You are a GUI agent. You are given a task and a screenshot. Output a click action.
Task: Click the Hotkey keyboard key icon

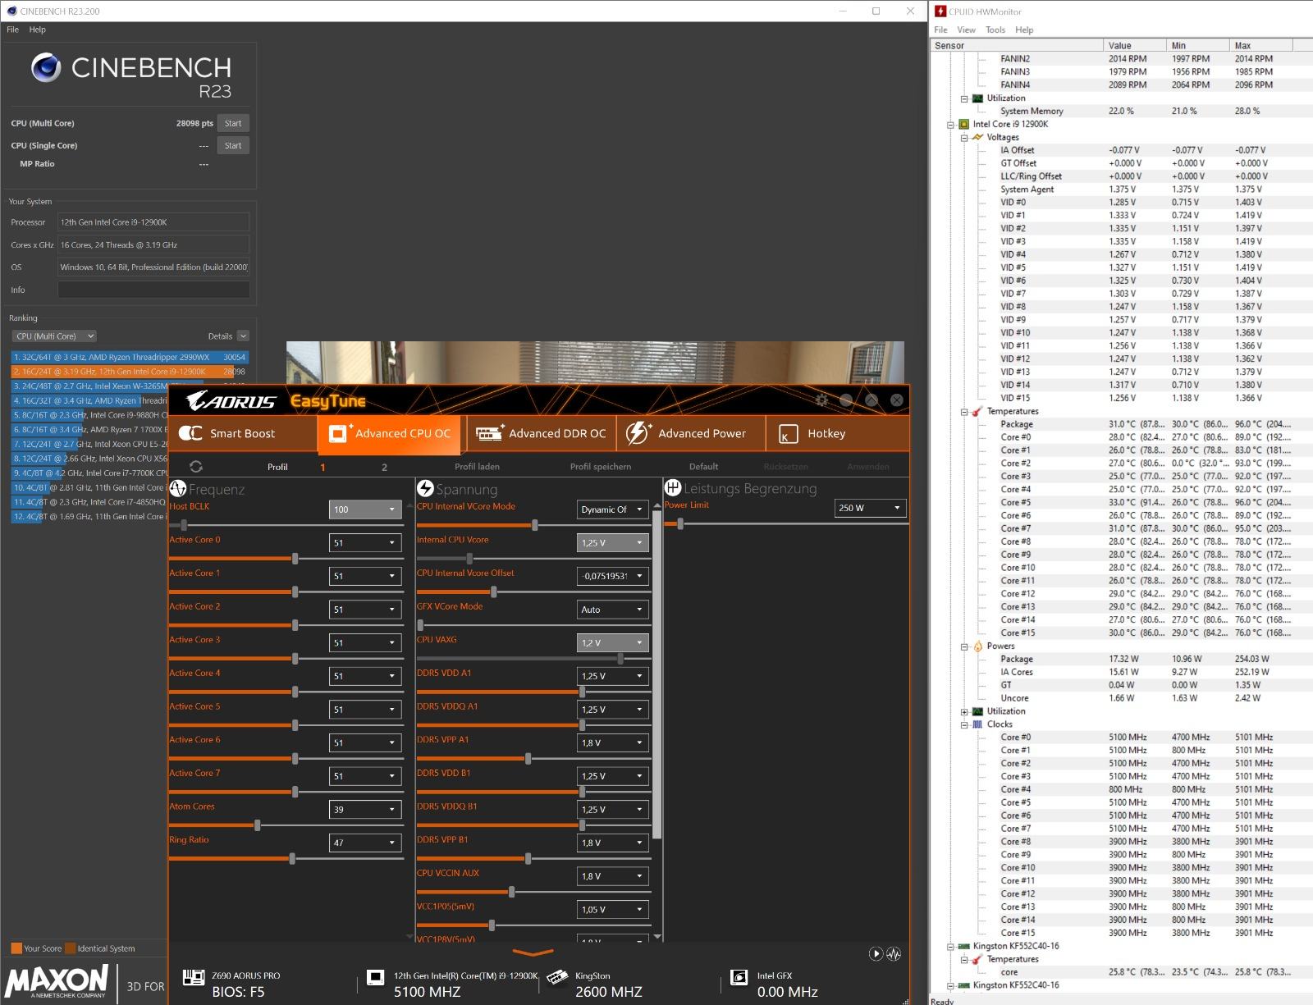[x=788, y=434]
